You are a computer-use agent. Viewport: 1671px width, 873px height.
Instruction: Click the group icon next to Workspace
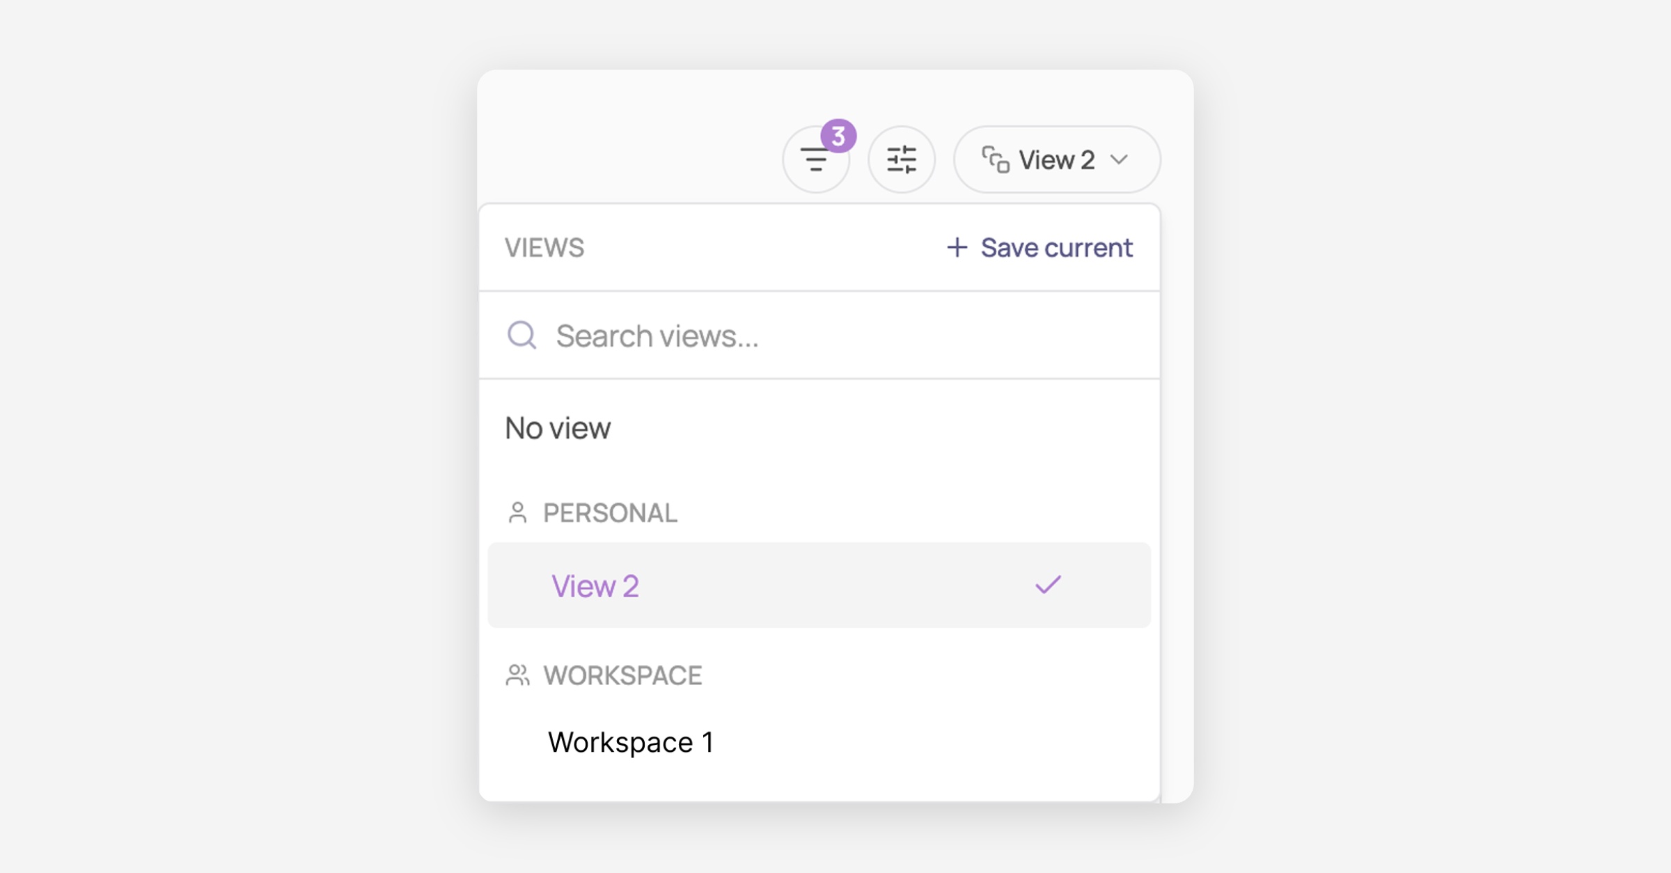click(x=517, y=675)
